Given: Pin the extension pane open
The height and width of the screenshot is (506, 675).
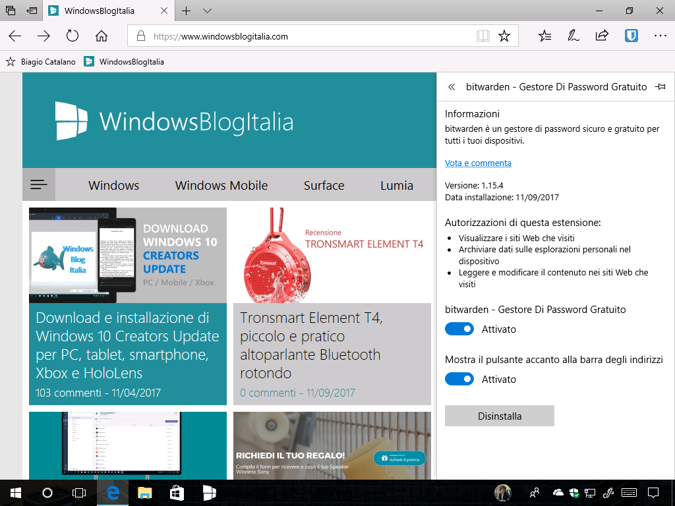Looking at the screenshot, I should tap(660, 87).
